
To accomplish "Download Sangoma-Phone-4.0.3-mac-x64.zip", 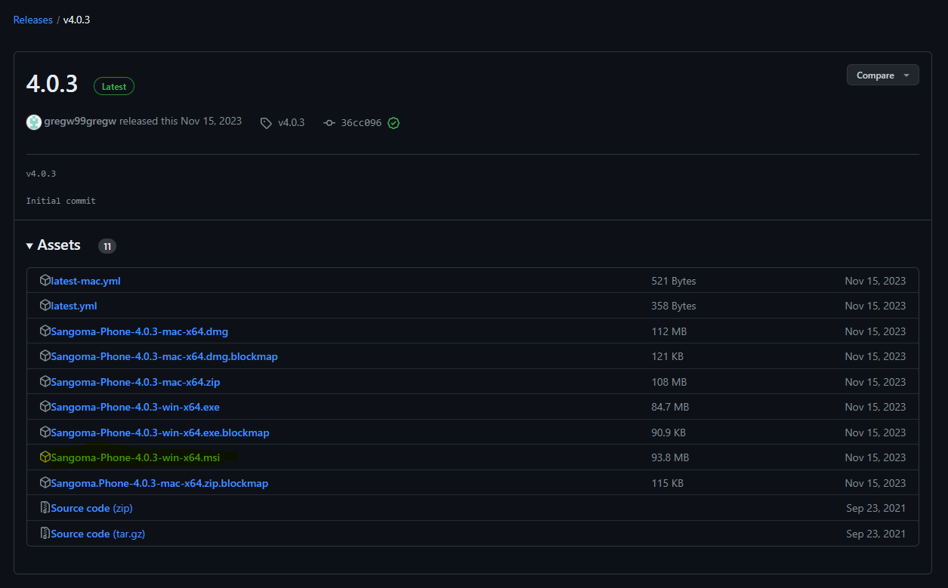I will coord(135,382).
